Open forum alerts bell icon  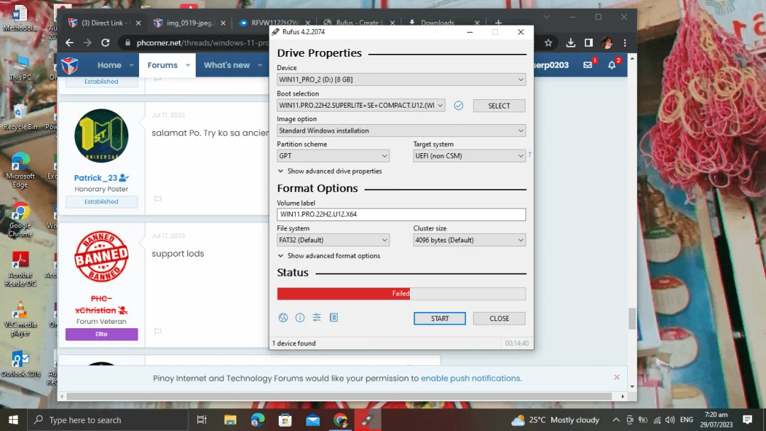pyautogui.click(x=611, y=65)
